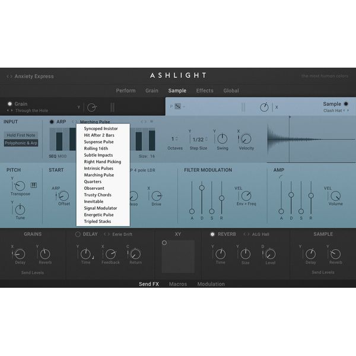Choose Quarters arp pattern
The image size is (356, 356).
click(x=103, y=182)
